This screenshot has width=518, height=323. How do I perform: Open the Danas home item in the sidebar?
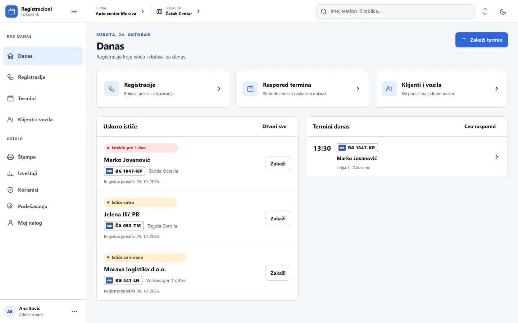(x=43, y=56)
